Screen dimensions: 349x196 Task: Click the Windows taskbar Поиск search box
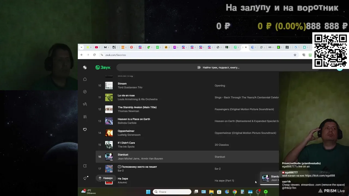pos(172,192)
